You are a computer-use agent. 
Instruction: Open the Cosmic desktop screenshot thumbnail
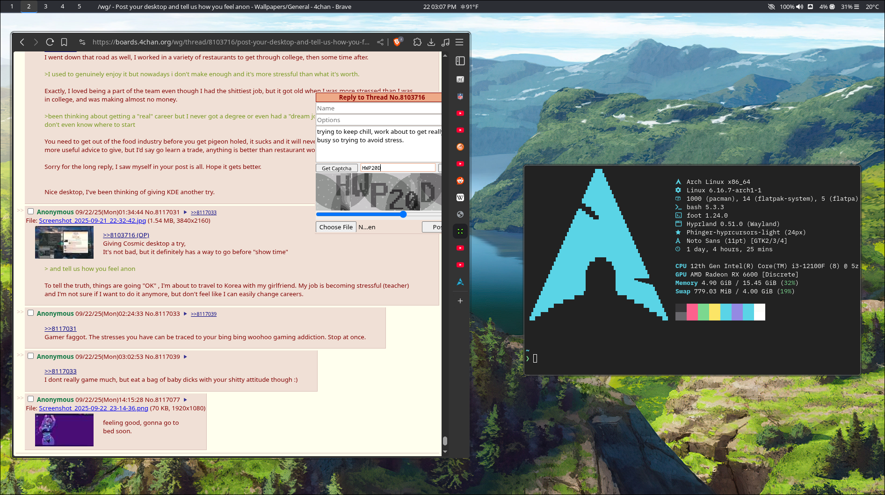64,242
